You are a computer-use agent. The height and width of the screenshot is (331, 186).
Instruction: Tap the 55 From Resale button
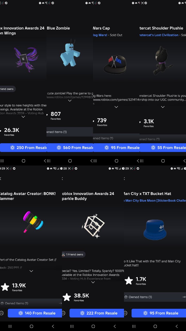163,148
